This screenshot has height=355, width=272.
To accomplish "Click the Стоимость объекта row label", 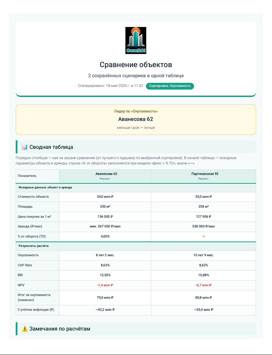I will point(33,197).
